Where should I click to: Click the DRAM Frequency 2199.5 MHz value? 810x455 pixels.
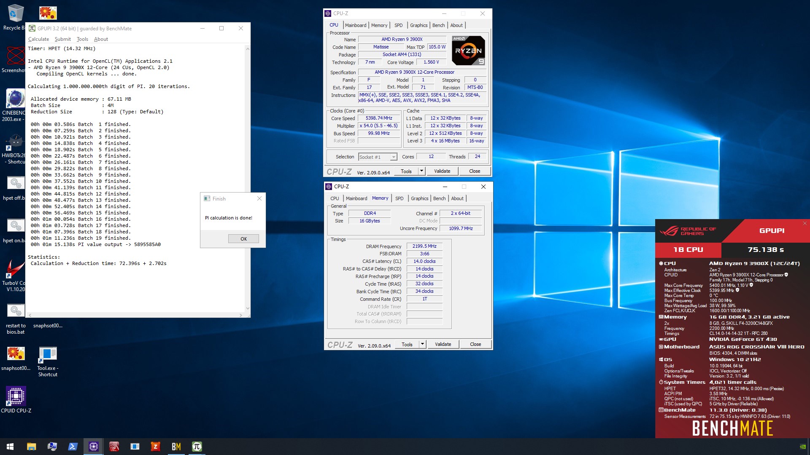click(424, 246)
